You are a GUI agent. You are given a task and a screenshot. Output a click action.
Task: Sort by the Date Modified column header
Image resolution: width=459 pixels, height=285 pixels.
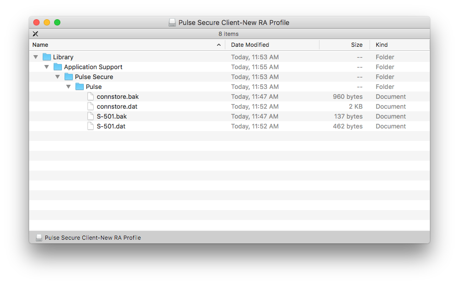(x=272, y=45)
